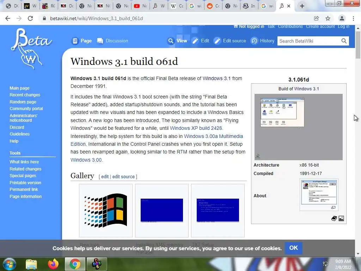This screenshot has width=361, height=271.
Task: Launch Firefox from the taskbar
Action: (53, 264)
